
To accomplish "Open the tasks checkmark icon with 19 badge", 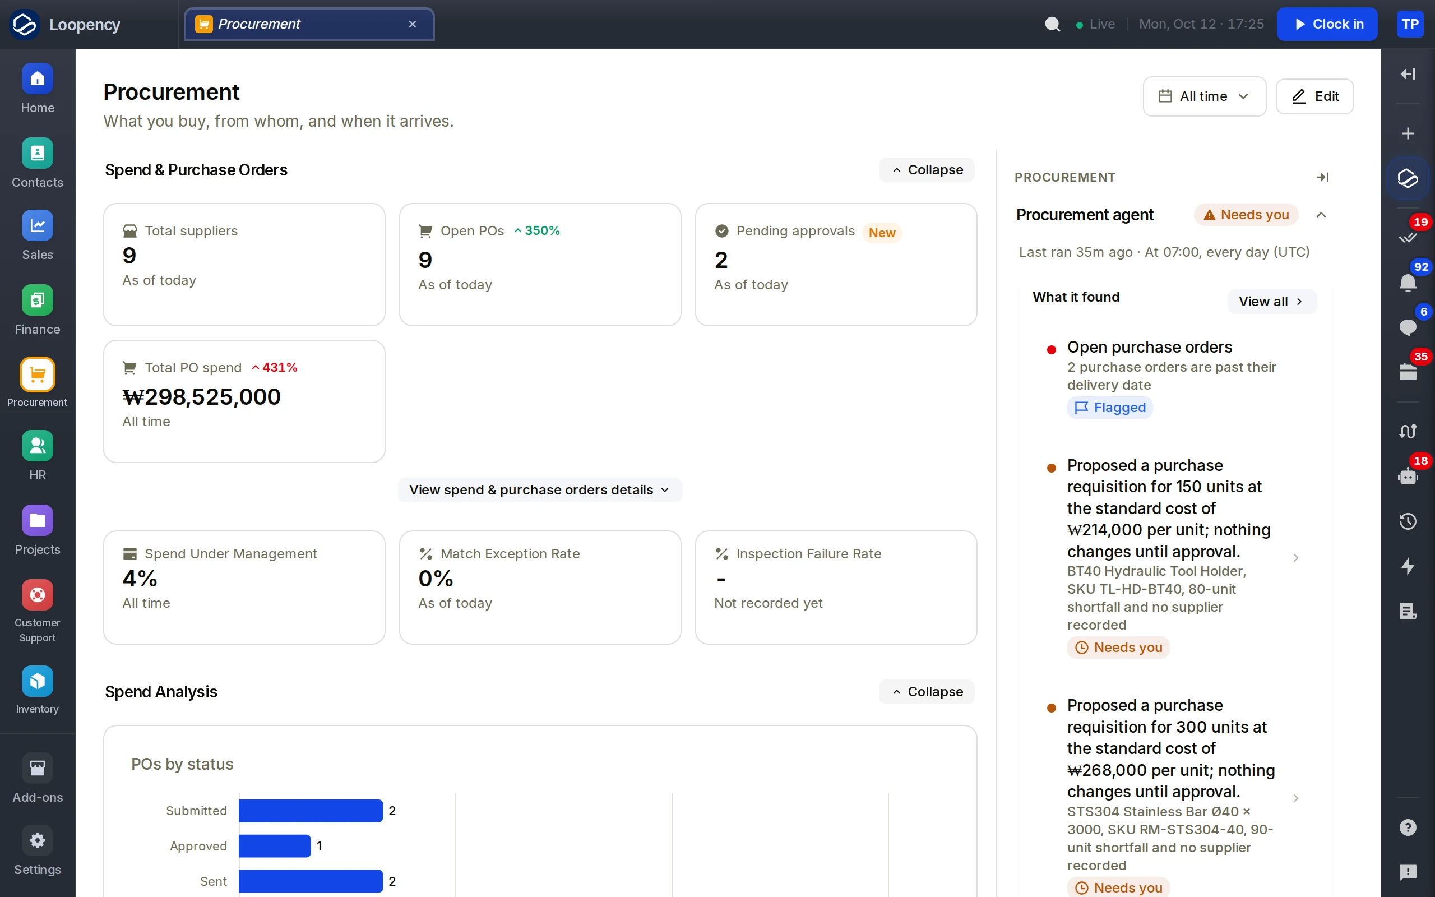I will [1408, 238].
